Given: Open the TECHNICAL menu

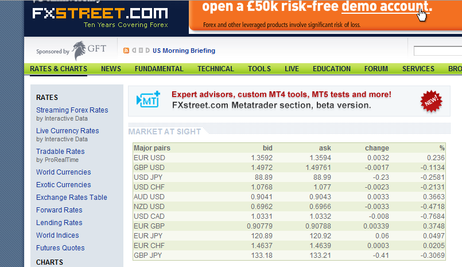Looking at the screenshot, I should tap(216, 69).
